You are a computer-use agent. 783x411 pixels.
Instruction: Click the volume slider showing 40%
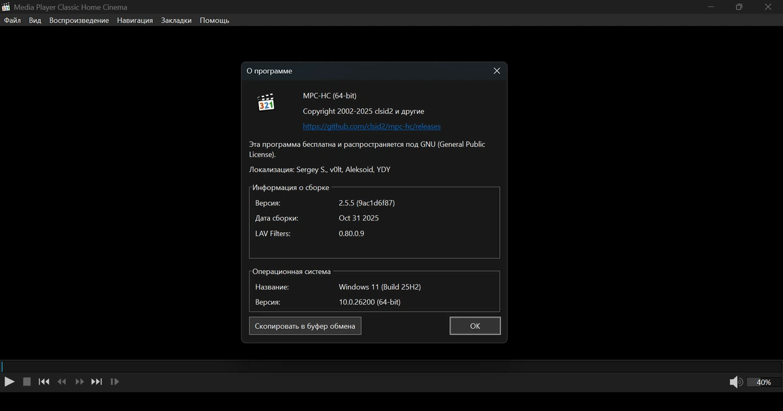(763, 382)
